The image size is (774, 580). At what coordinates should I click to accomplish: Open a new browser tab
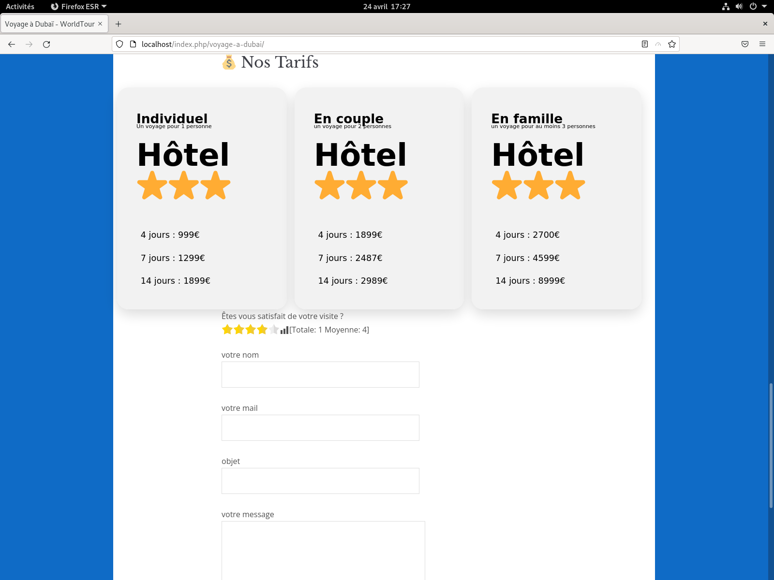pyautogui.click(x=119, y=24)
